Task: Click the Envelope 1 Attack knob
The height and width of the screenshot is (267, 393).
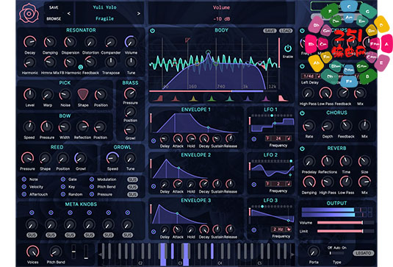Action: pos(178,138)
